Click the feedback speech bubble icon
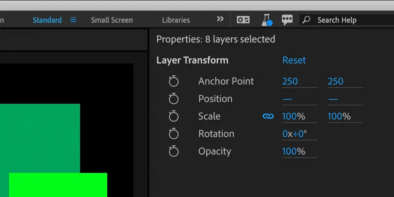The width and height of the screenshot is (394, 197). click(x=287, y=20)
